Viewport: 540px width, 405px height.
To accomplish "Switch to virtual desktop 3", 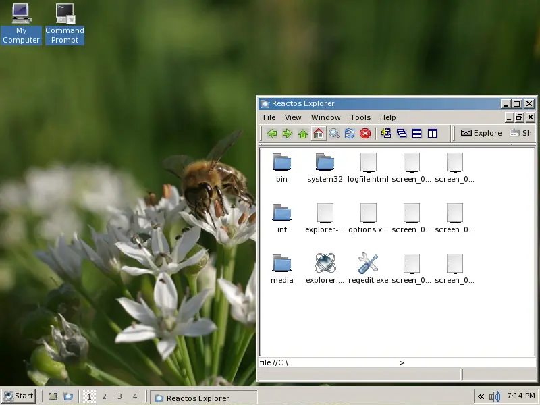I will click(x=119, y=396).
